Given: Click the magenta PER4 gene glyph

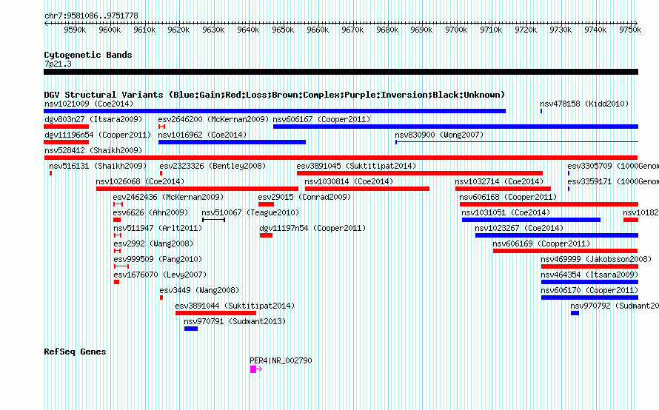Looking at the screenshot, I should click(256, 369).
